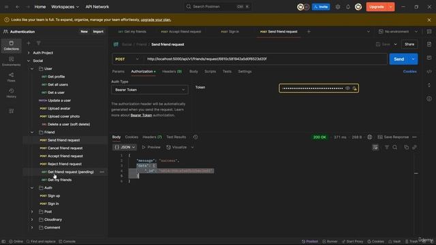This screenshot has height=245, width=436.
Task: Switch to the Params tab
Action: [118, 71]
